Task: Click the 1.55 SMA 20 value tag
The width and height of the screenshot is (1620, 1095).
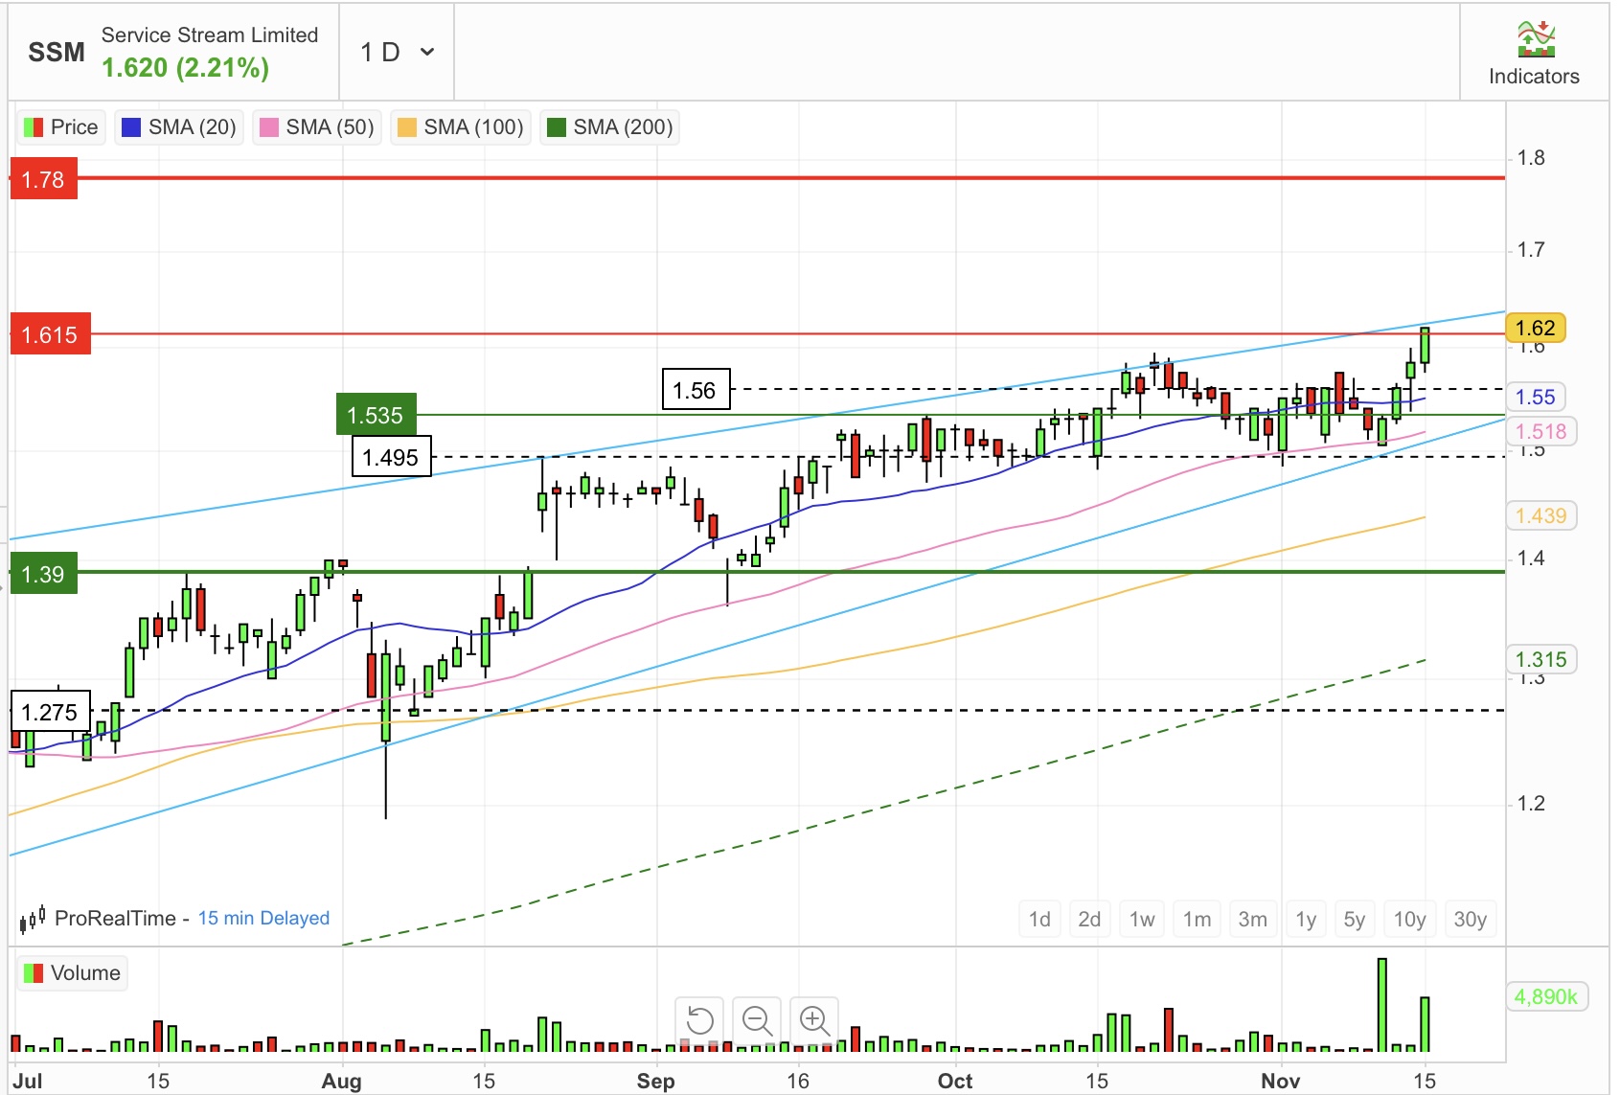Action: pyautogui.click(x=1536, y=397)
